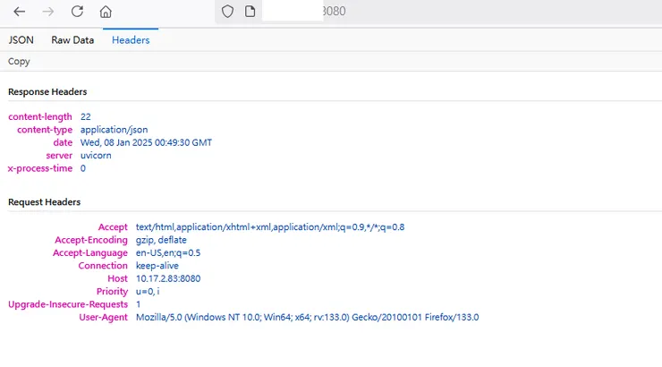Click the forward navigation arrow
Viewport: 662px width, 367px height.
point(48,12)
